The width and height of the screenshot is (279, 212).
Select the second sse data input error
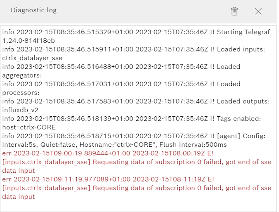pos(137,188)
